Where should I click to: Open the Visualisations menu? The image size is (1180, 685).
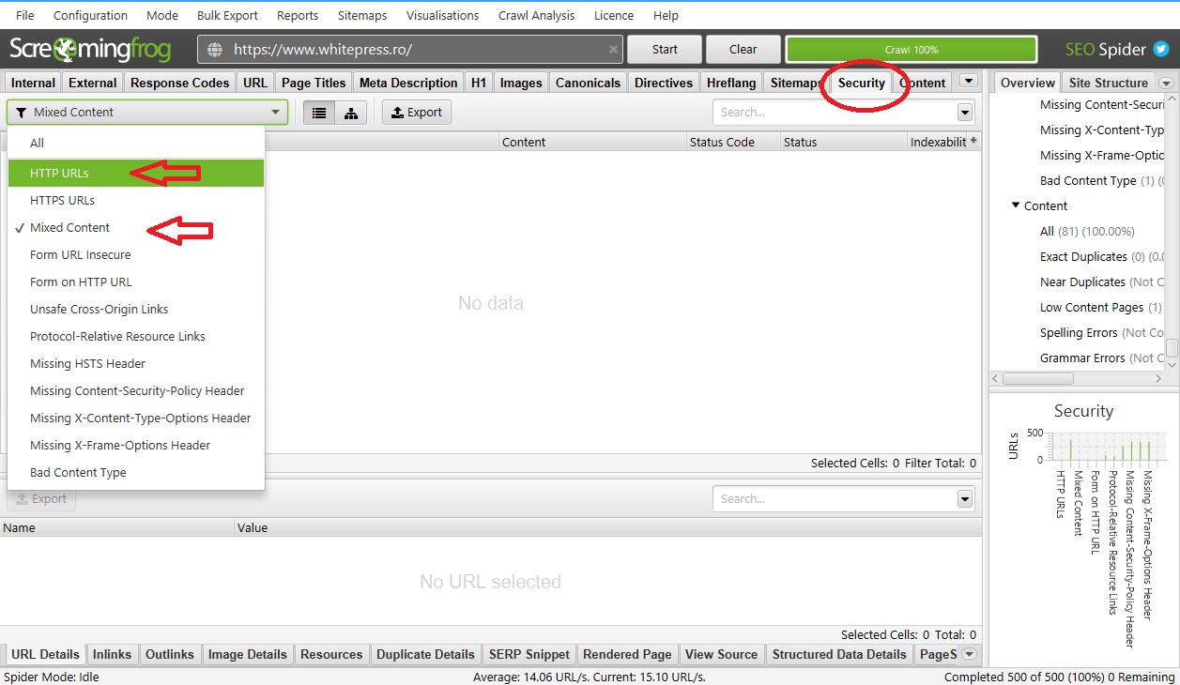pos(442,15)
